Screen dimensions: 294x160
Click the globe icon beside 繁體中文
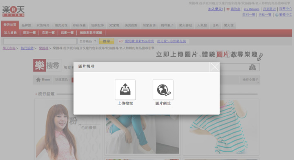click(277, 15)
